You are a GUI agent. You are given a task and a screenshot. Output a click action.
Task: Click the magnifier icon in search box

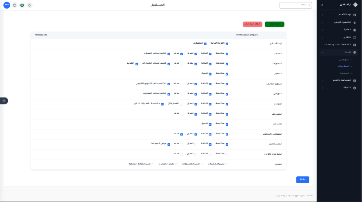click(309, 5)
